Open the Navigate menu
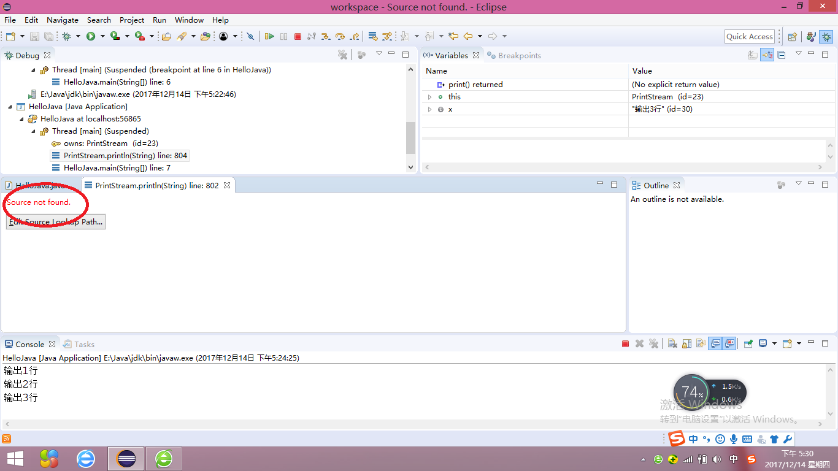The height and width of the screenshot is (471, 838). [63, 20]
